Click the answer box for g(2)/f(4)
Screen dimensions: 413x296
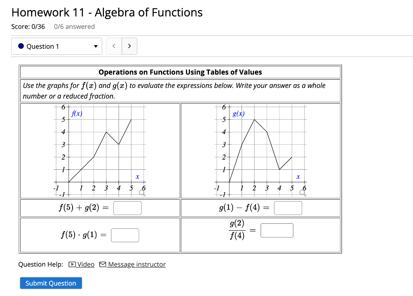point(277,230)
